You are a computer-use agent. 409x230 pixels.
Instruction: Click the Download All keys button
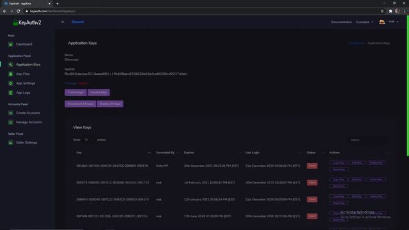(81, 103)
